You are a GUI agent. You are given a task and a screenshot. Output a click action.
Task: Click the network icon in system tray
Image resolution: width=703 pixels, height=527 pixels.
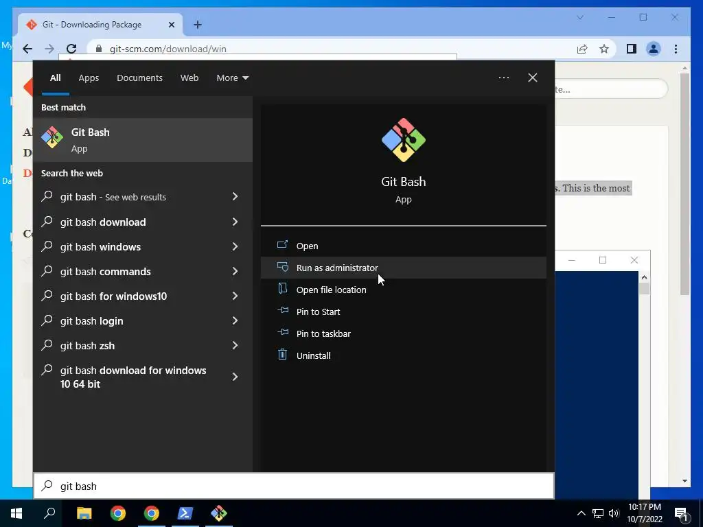tap(598, 513)
